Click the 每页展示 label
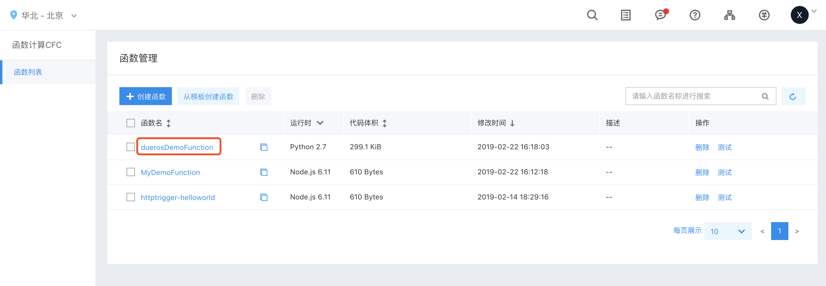The image size is (826, 286). 687,230
